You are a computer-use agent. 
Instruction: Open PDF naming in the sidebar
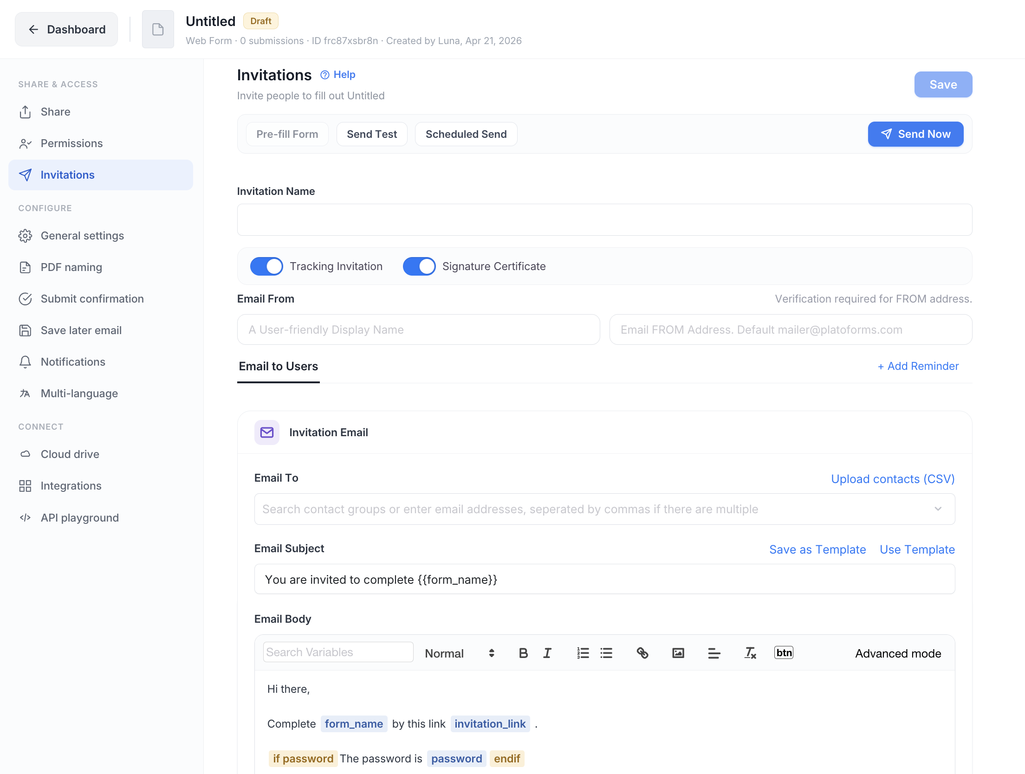[101, 267]
